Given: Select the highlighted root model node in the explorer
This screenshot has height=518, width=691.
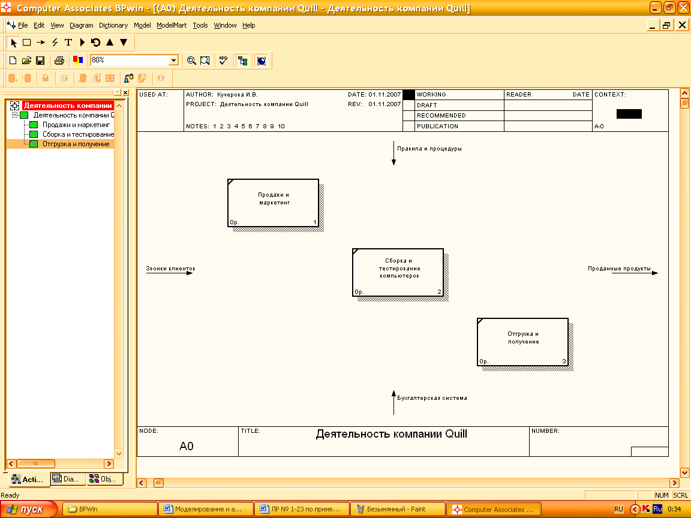Looking at the screenshot, I should click(x=68, y=106).
